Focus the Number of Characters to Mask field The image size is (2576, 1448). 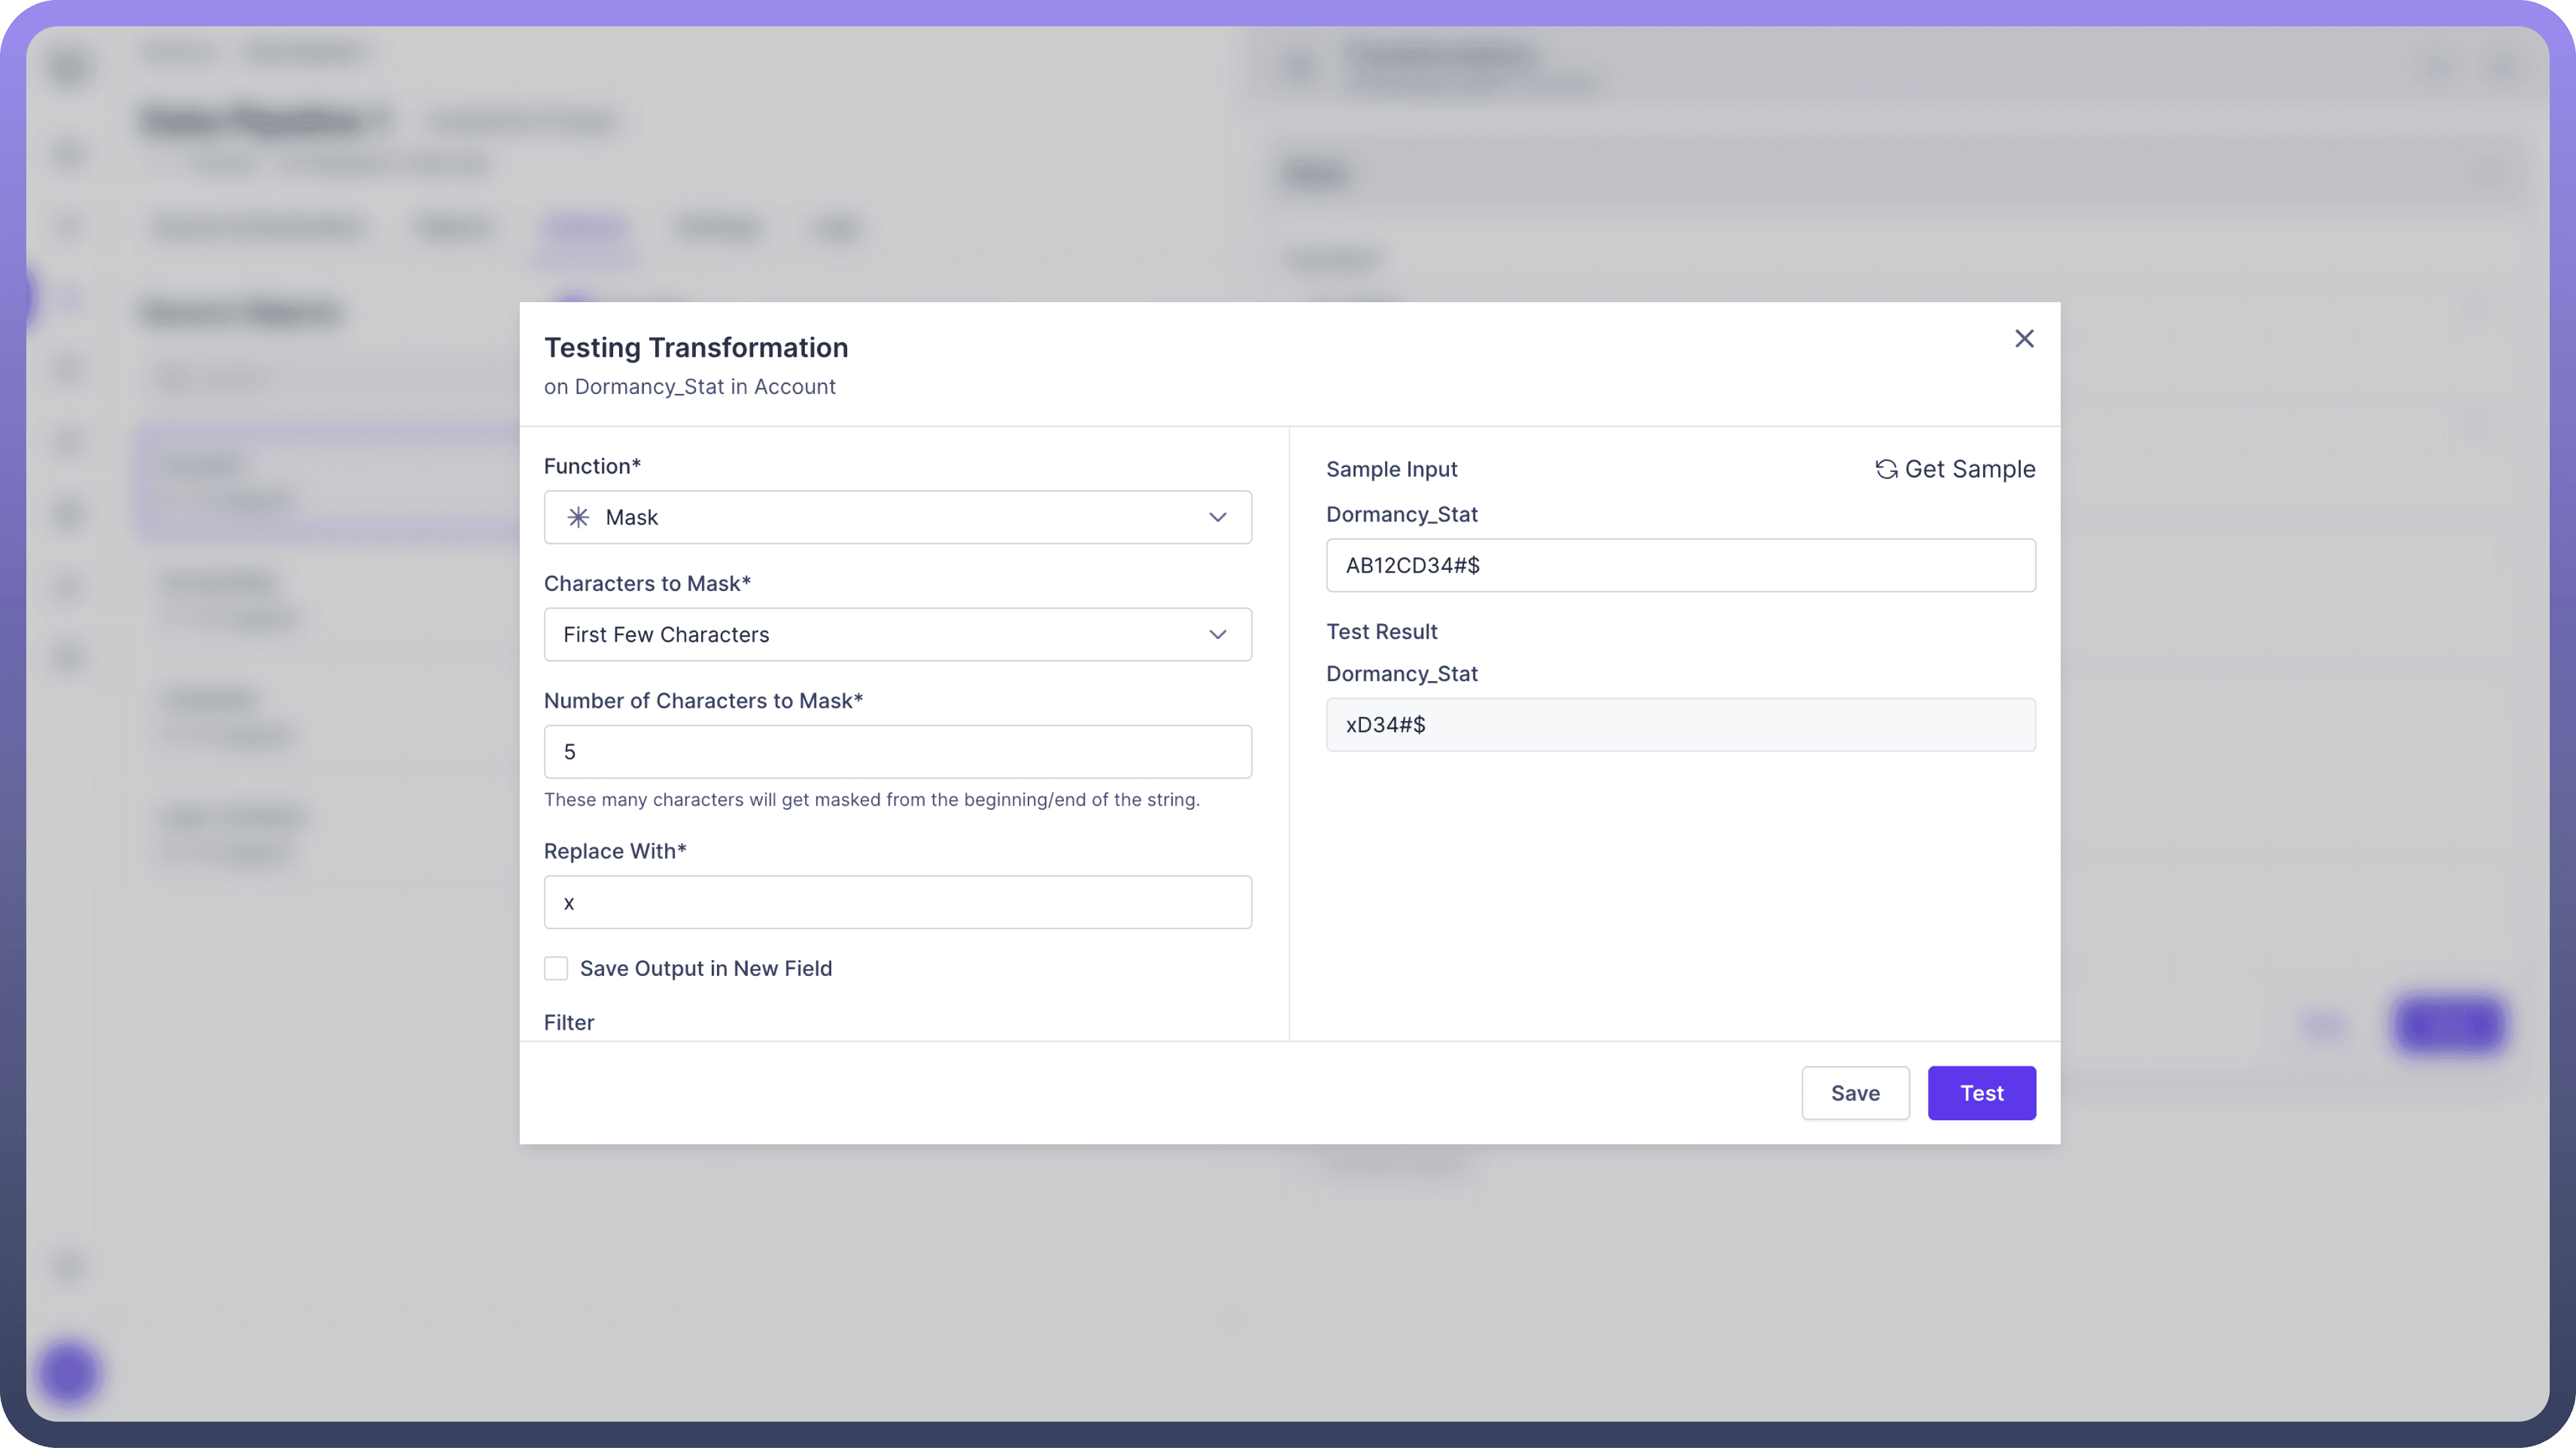pos(897,751)
